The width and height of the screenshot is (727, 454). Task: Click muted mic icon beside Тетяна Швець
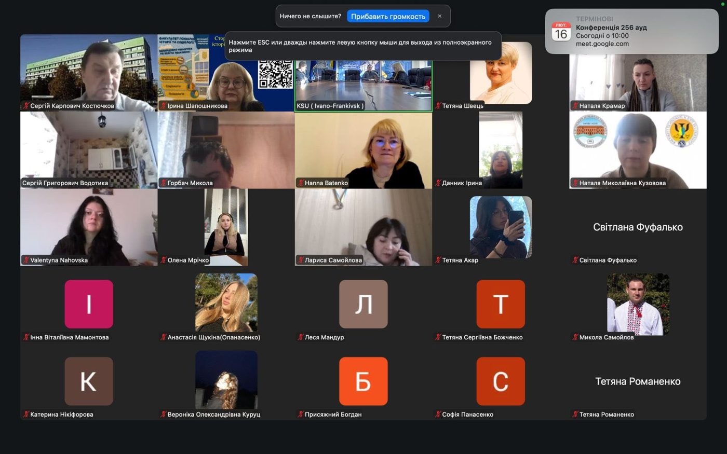pyautogui.click(x=438, y=106)
